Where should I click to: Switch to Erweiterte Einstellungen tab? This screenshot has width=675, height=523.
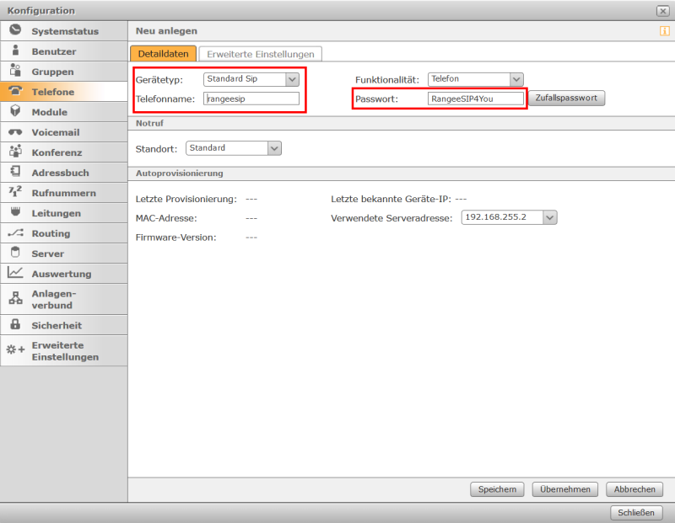[x=261, y=54]
